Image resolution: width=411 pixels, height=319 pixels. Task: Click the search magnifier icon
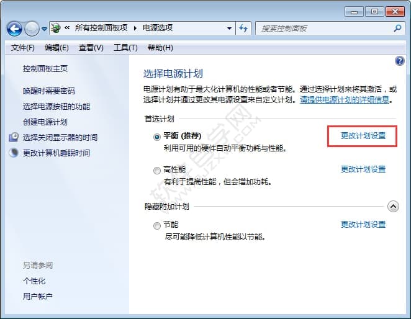pyautogui.click(x=397, y=29)
